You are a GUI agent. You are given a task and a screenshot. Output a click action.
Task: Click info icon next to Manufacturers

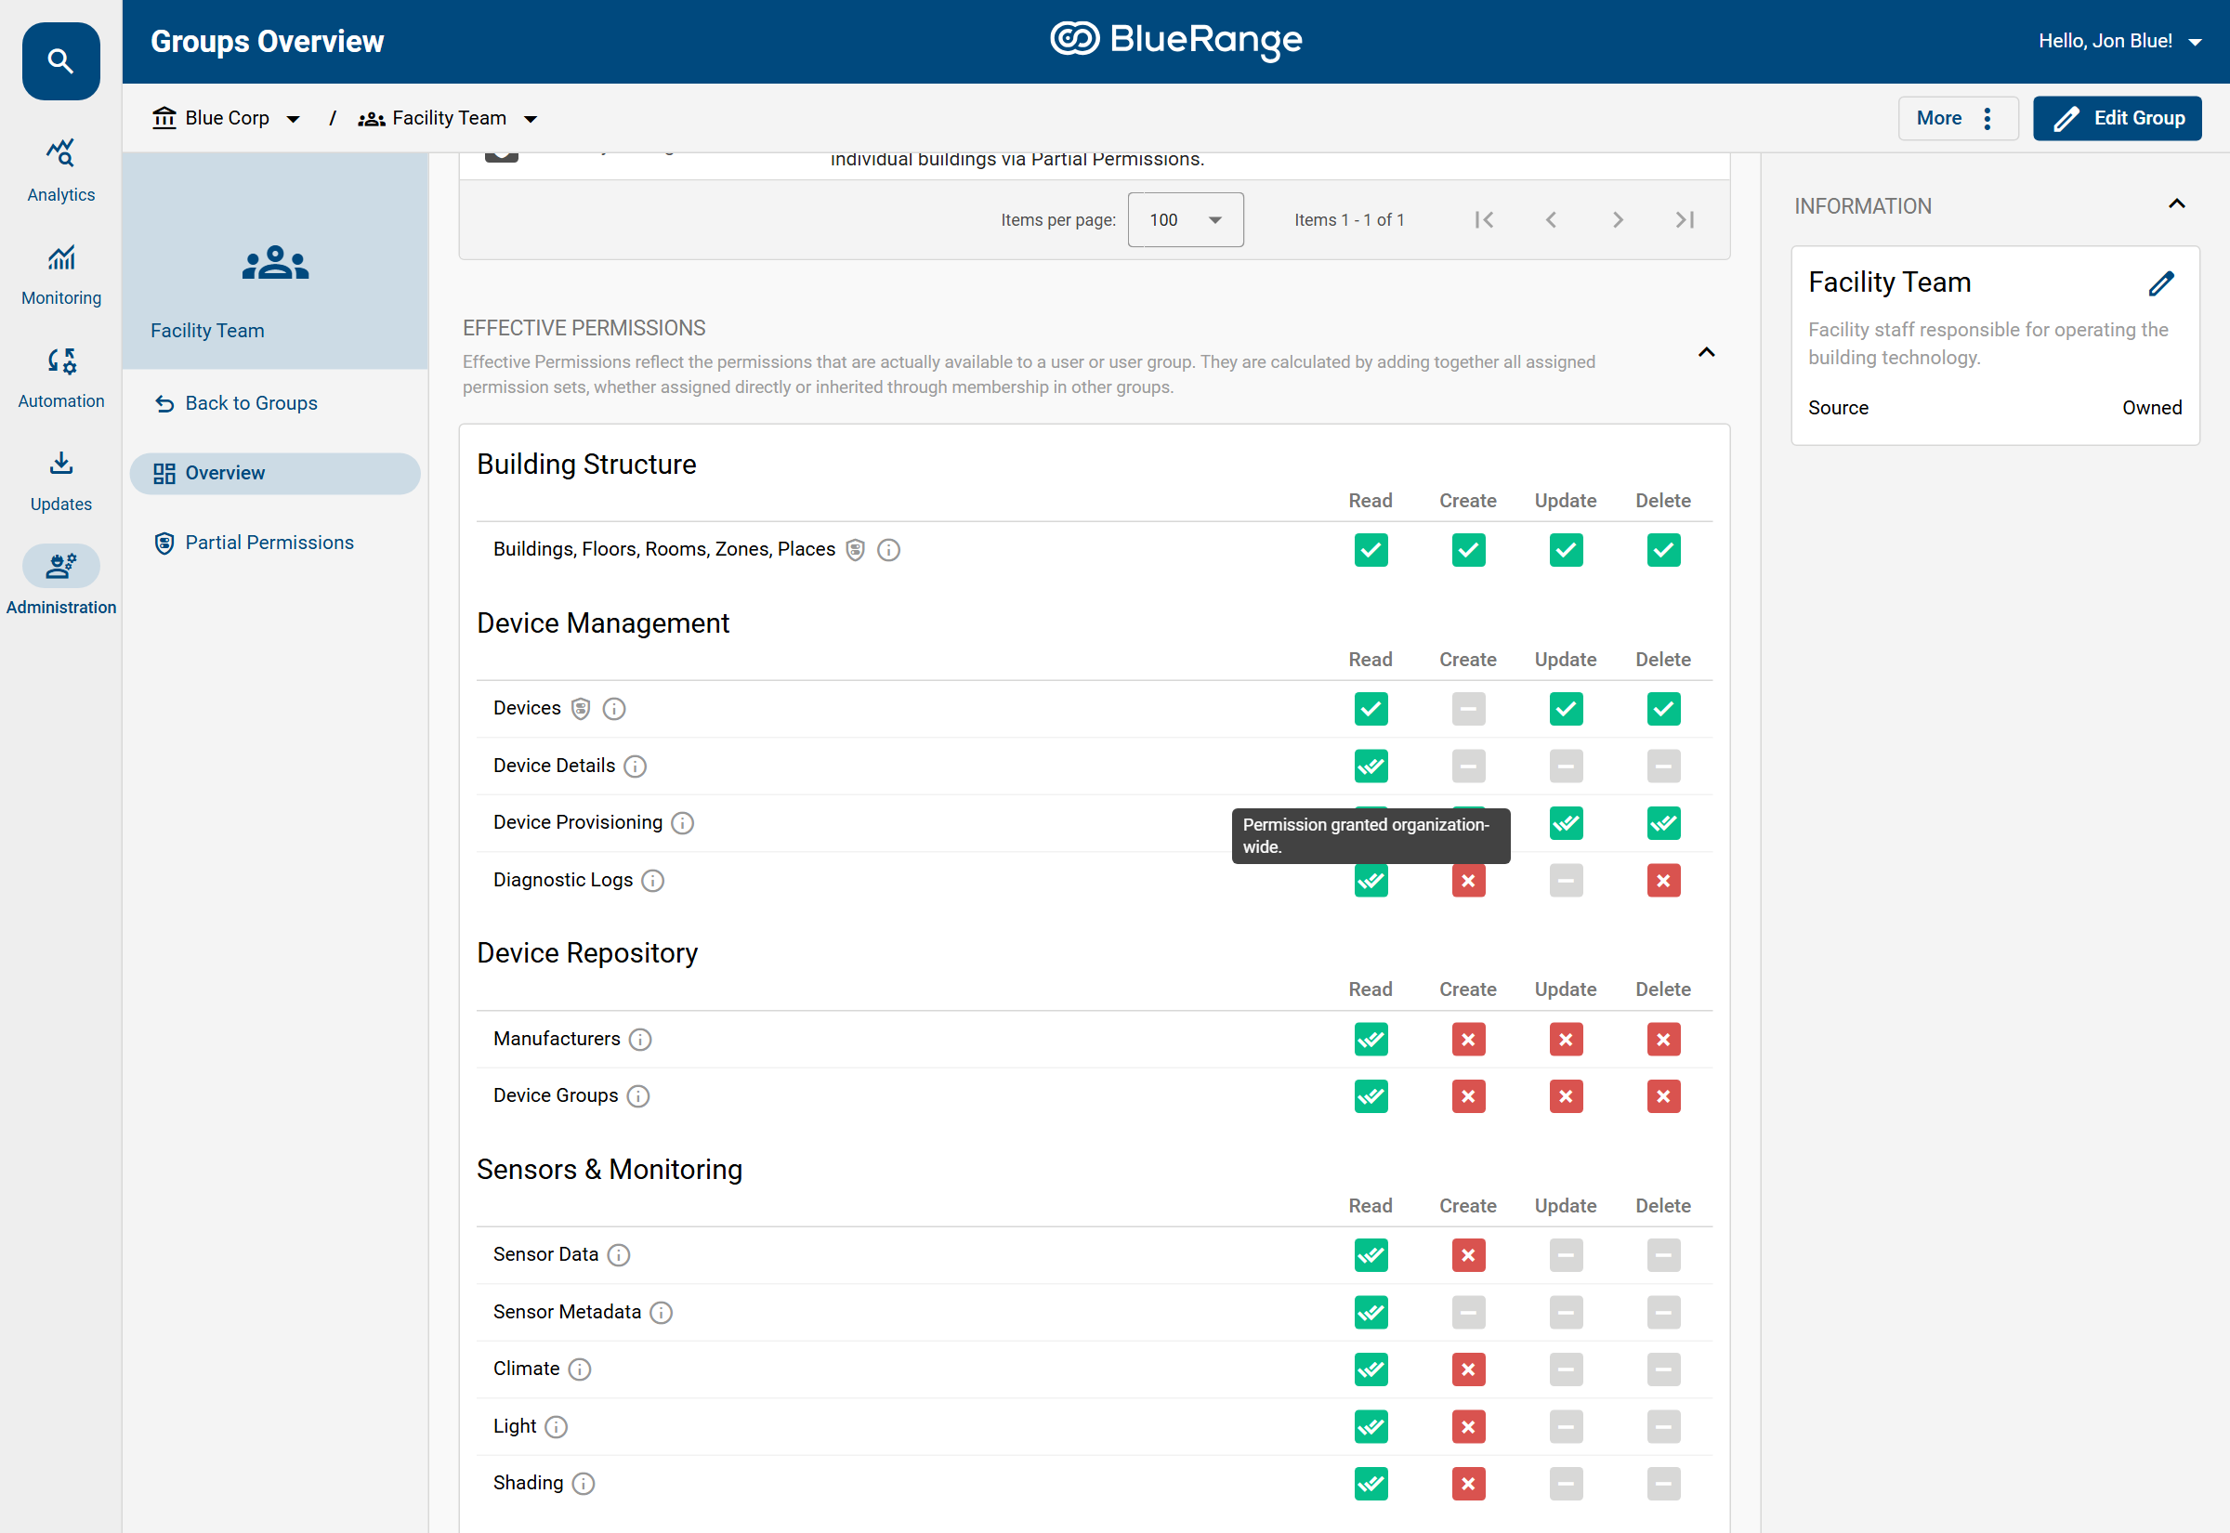(639, 1040)
